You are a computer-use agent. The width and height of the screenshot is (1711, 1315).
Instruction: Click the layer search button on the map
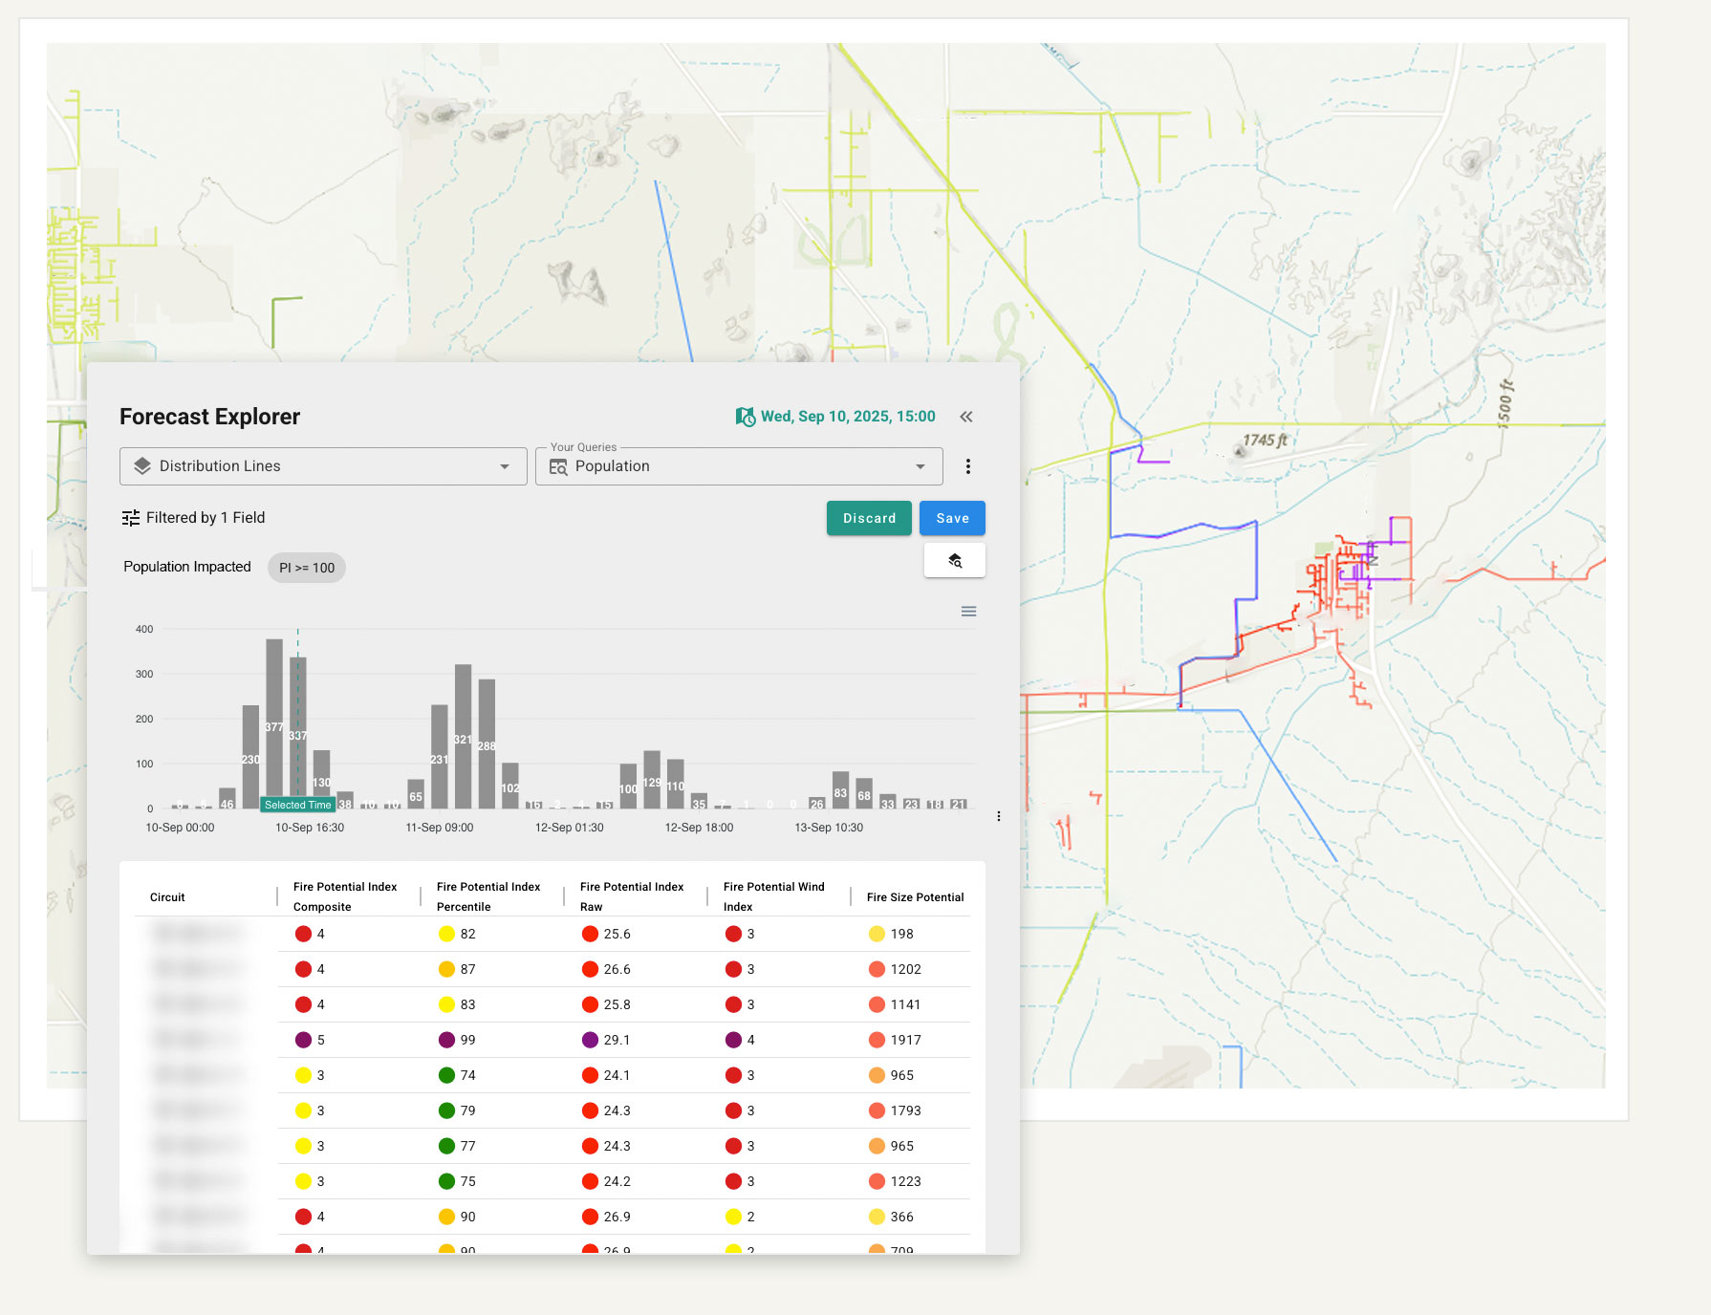point(954,560)
